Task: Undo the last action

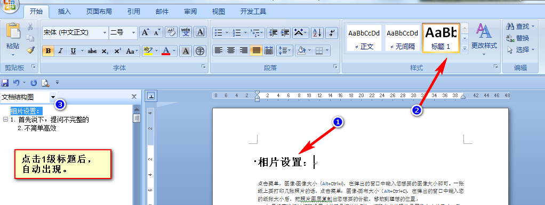Action: pos(17,83)
